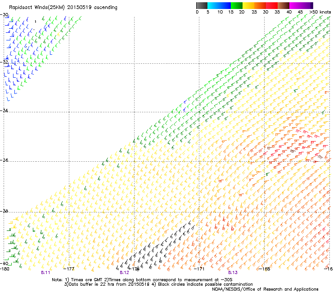Screen dimensions: 333x292
Task: Click the purple 'B:11' time marker
Action: (x=45, y=273)
